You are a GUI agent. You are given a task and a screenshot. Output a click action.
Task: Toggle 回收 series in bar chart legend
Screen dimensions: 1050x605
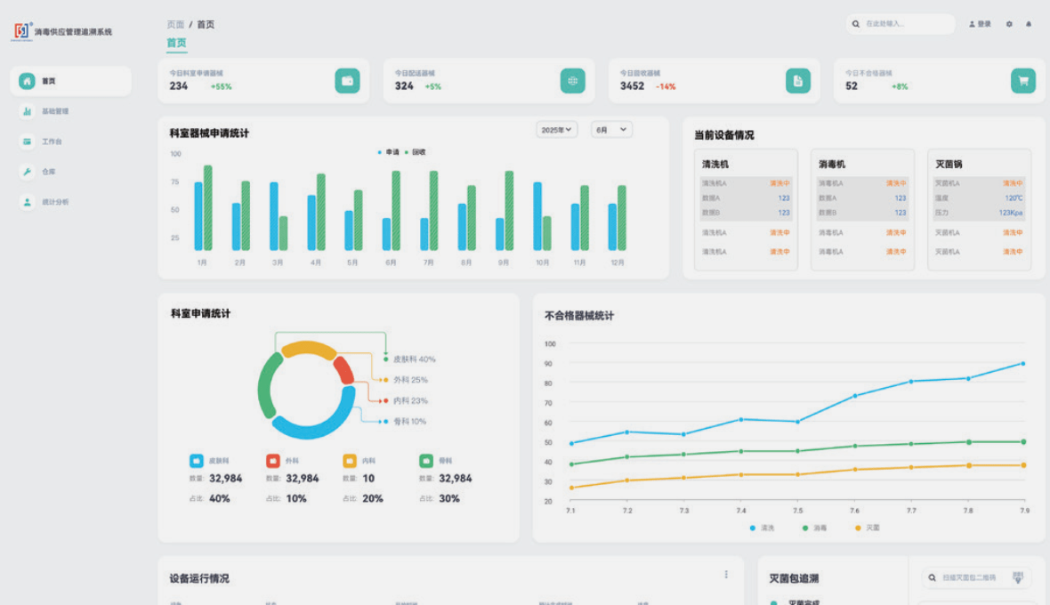coord(416,152)
